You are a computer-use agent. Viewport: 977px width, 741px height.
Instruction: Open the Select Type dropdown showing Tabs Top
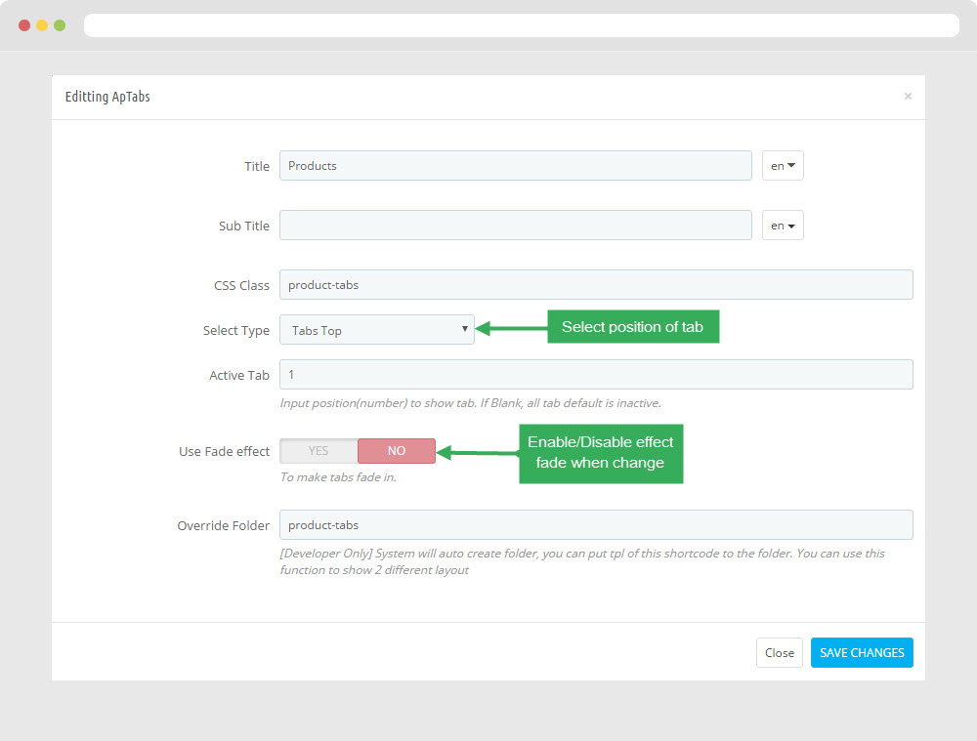pyautogui.click(x=377, y=330)
